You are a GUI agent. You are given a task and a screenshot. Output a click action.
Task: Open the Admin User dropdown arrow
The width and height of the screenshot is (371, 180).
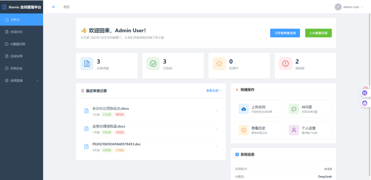point(362,7)
